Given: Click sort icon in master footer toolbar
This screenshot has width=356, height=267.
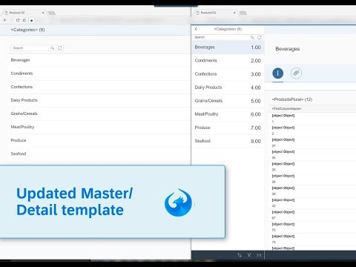Looking at the screenshot, I should 240,255.
